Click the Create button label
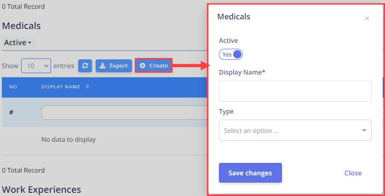 159,66
